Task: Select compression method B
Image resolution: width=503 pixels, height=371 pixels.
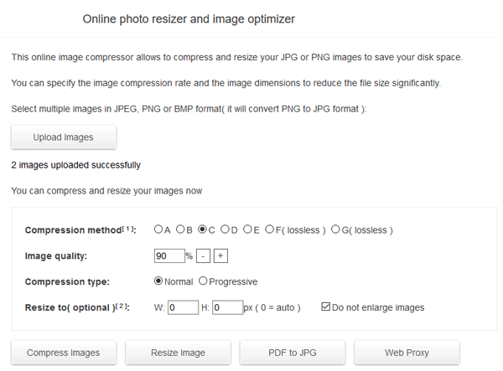Action: point(180,229)
